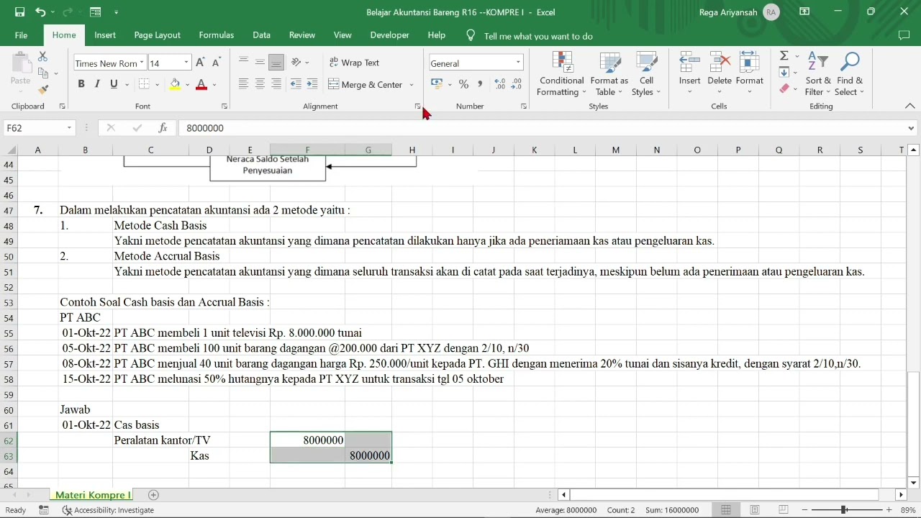This screenshot has width=921, height=518.
Task: Open Sort & Filter options
Action: pyautogui.click(x=818, y=73)
